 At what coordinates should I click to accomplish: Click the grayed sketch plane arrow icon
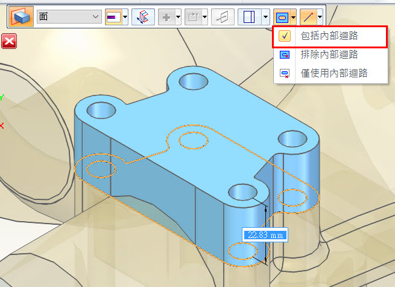193,17
